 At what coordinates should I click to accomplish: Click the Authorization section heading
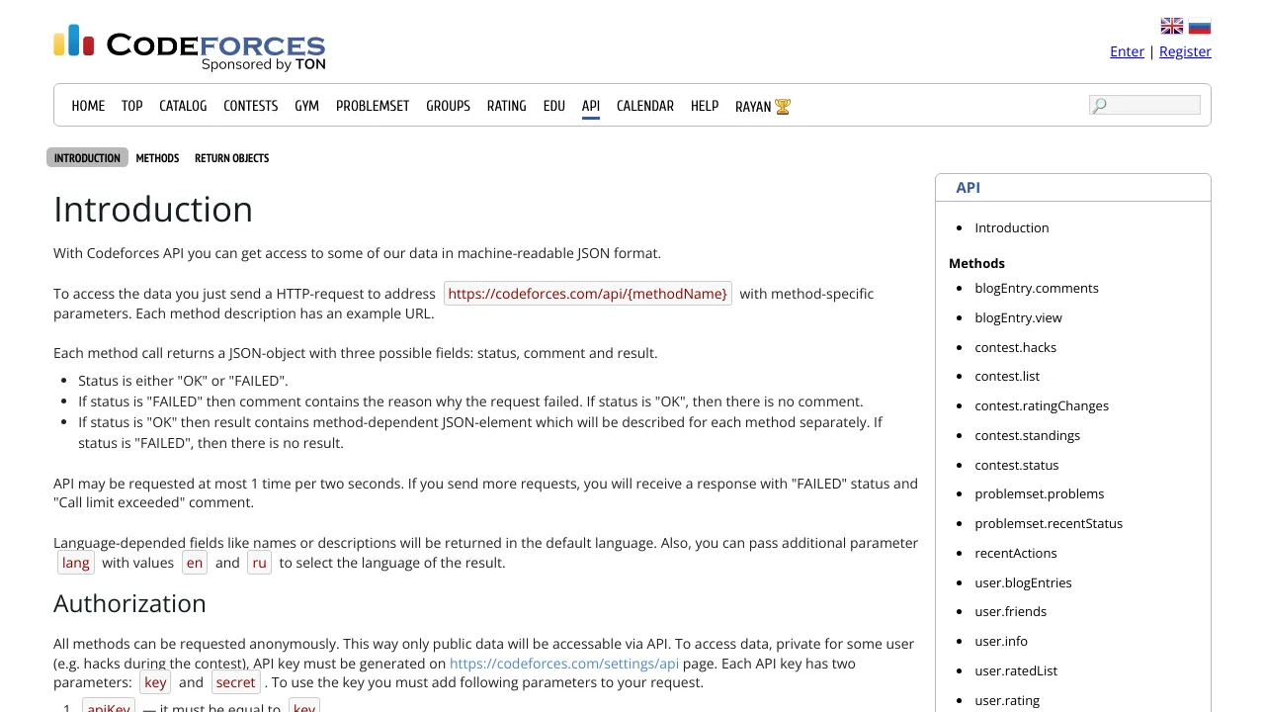129,603
